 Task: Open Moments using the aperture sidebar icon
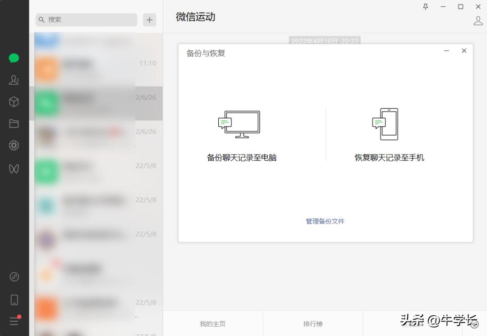click(x=14, y=145)
